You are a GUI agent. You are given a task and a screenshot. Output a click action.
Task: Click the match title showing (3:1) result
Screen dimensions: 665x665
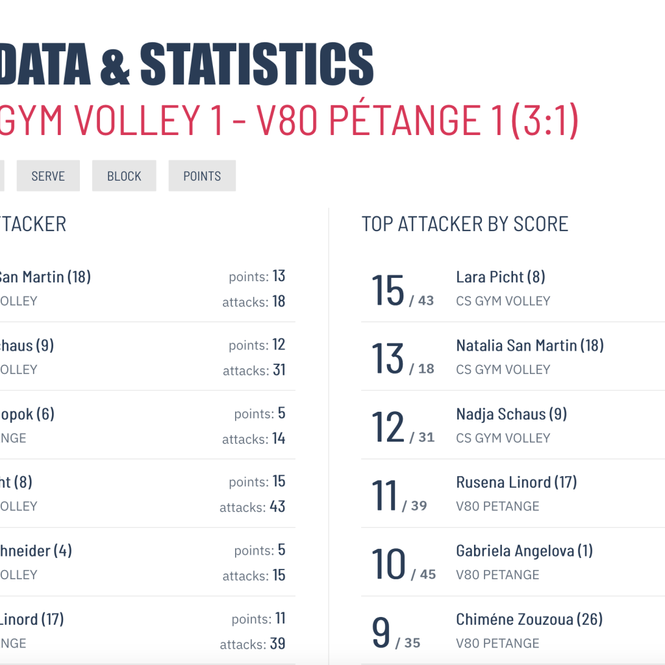289,121
